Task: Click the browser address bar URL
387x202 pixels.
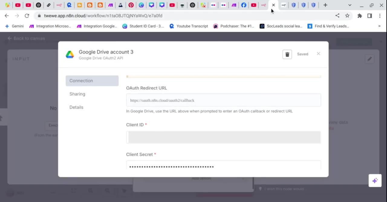Action: click(103, 16)
